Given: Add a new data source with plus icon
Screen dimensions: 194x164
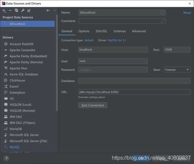Looking at the screenshot, I should 4,11.
